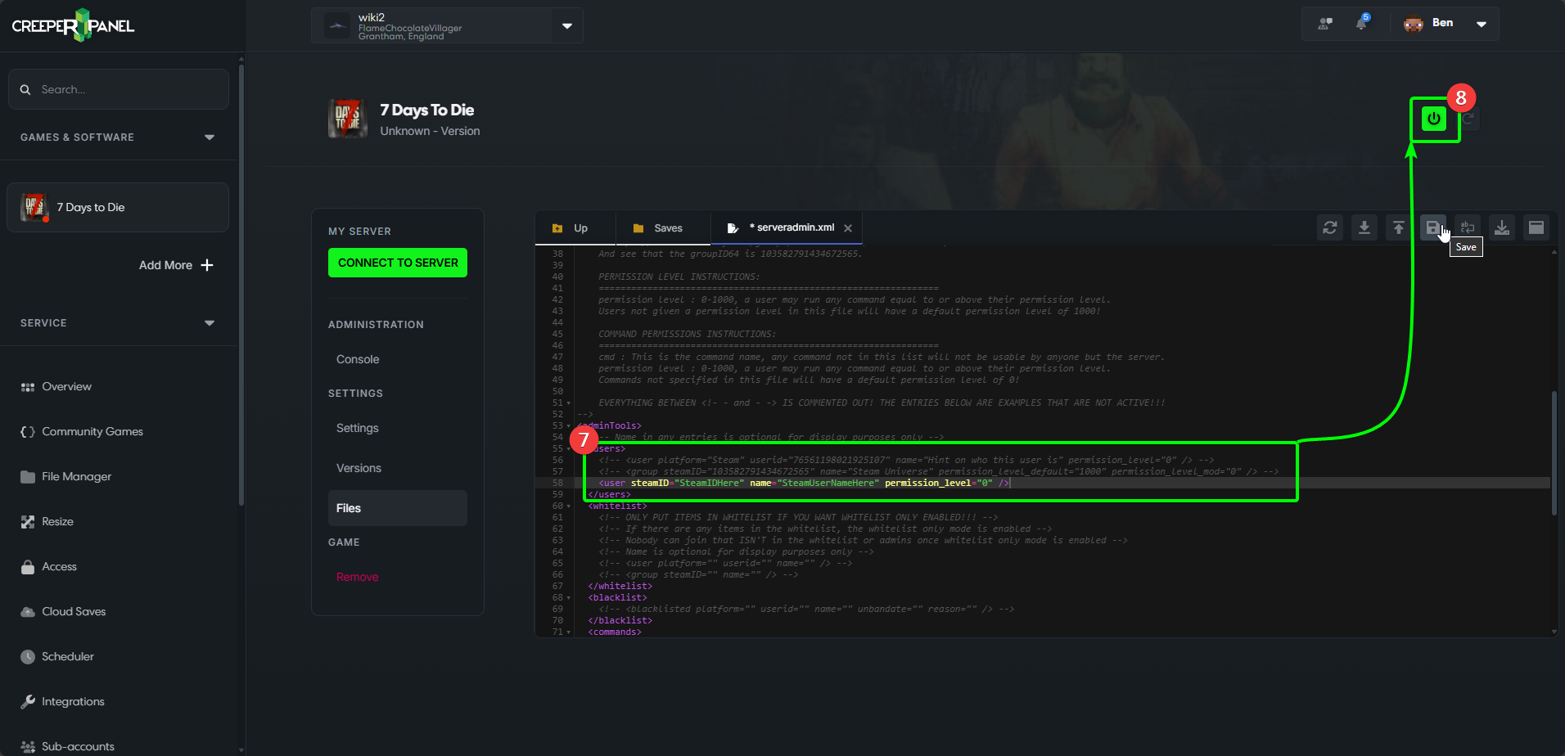Click the code editor vertical scrollbar
This screenshot has width=1565, height=756.
(x=1554, y=454)
